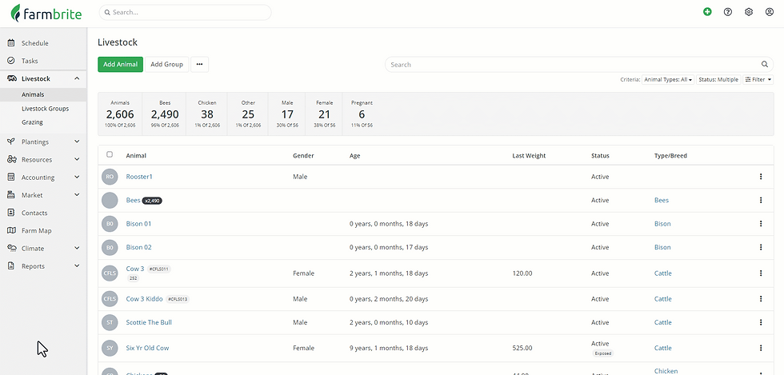Open row actions menu for Cow 3 Kiddo
The height and width of the screenshot is (375, 784).
click(761, 298)
